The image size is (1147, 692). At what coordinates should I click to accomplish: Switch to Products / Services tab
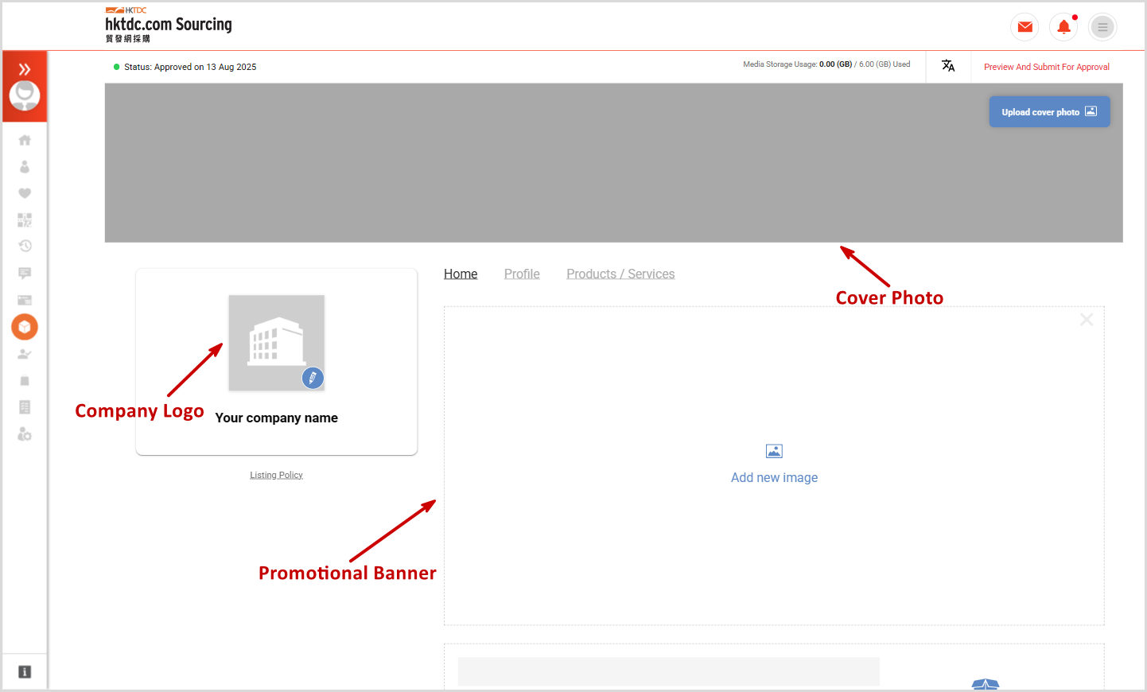click(620, 274)
